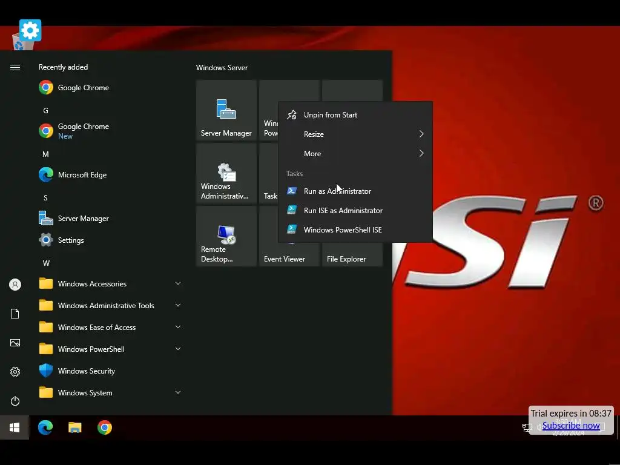Open File Explorer on the taskbar
The width and height of the screenshot is (620, 465).
74,427
